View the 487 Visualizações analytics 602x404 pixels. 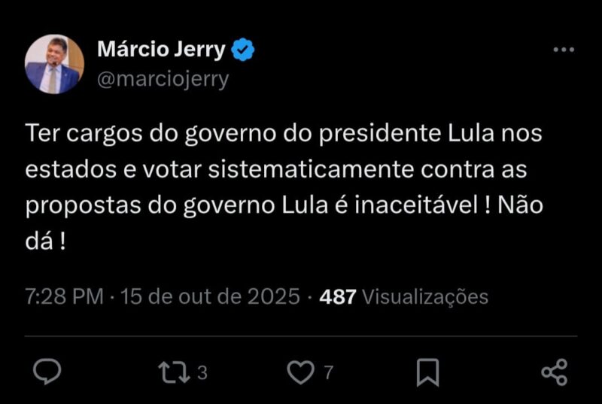pyautogui.click(x=404, y=296)
